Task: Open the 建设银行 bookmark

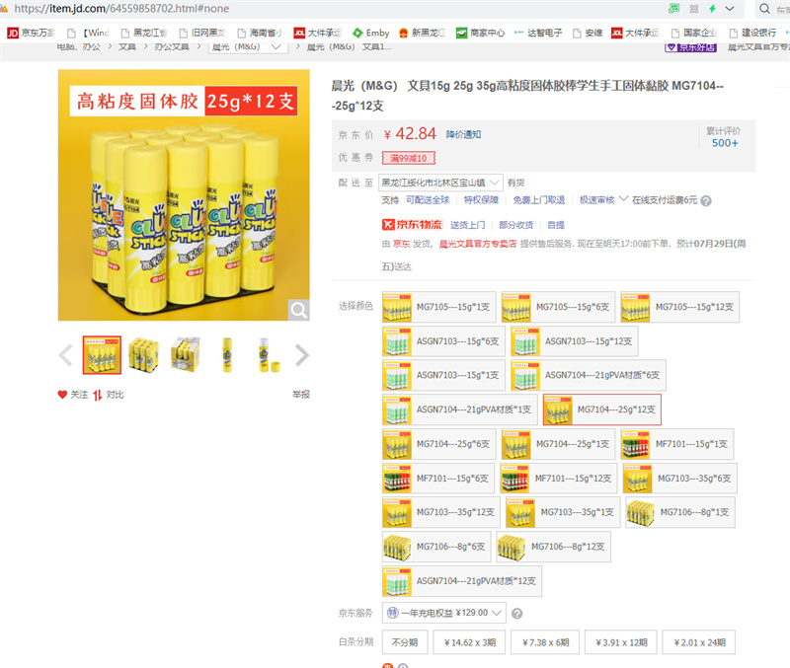Action: click(x=753, y=33)
